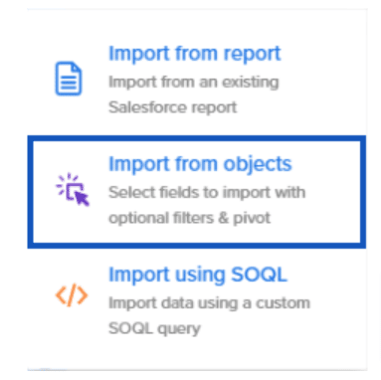The image size is (381, 380).
Task: Click the 'optional filters & pivot' text
Action: 190,218
